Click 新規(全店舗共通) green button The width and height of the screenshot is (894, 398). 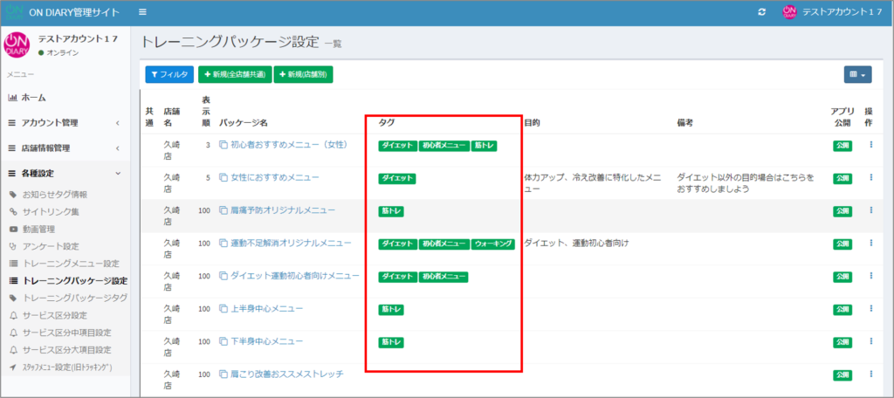[x=235, y=75]
